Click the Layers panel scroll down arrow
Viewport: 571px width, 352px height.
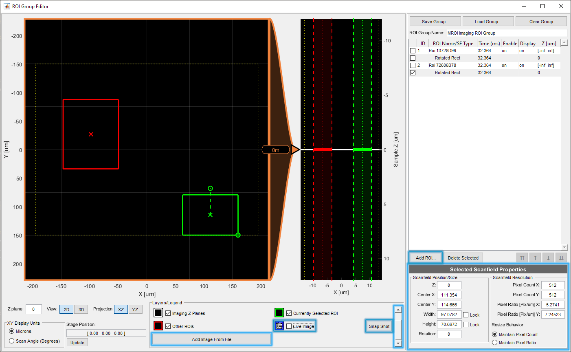pos(398,343)
